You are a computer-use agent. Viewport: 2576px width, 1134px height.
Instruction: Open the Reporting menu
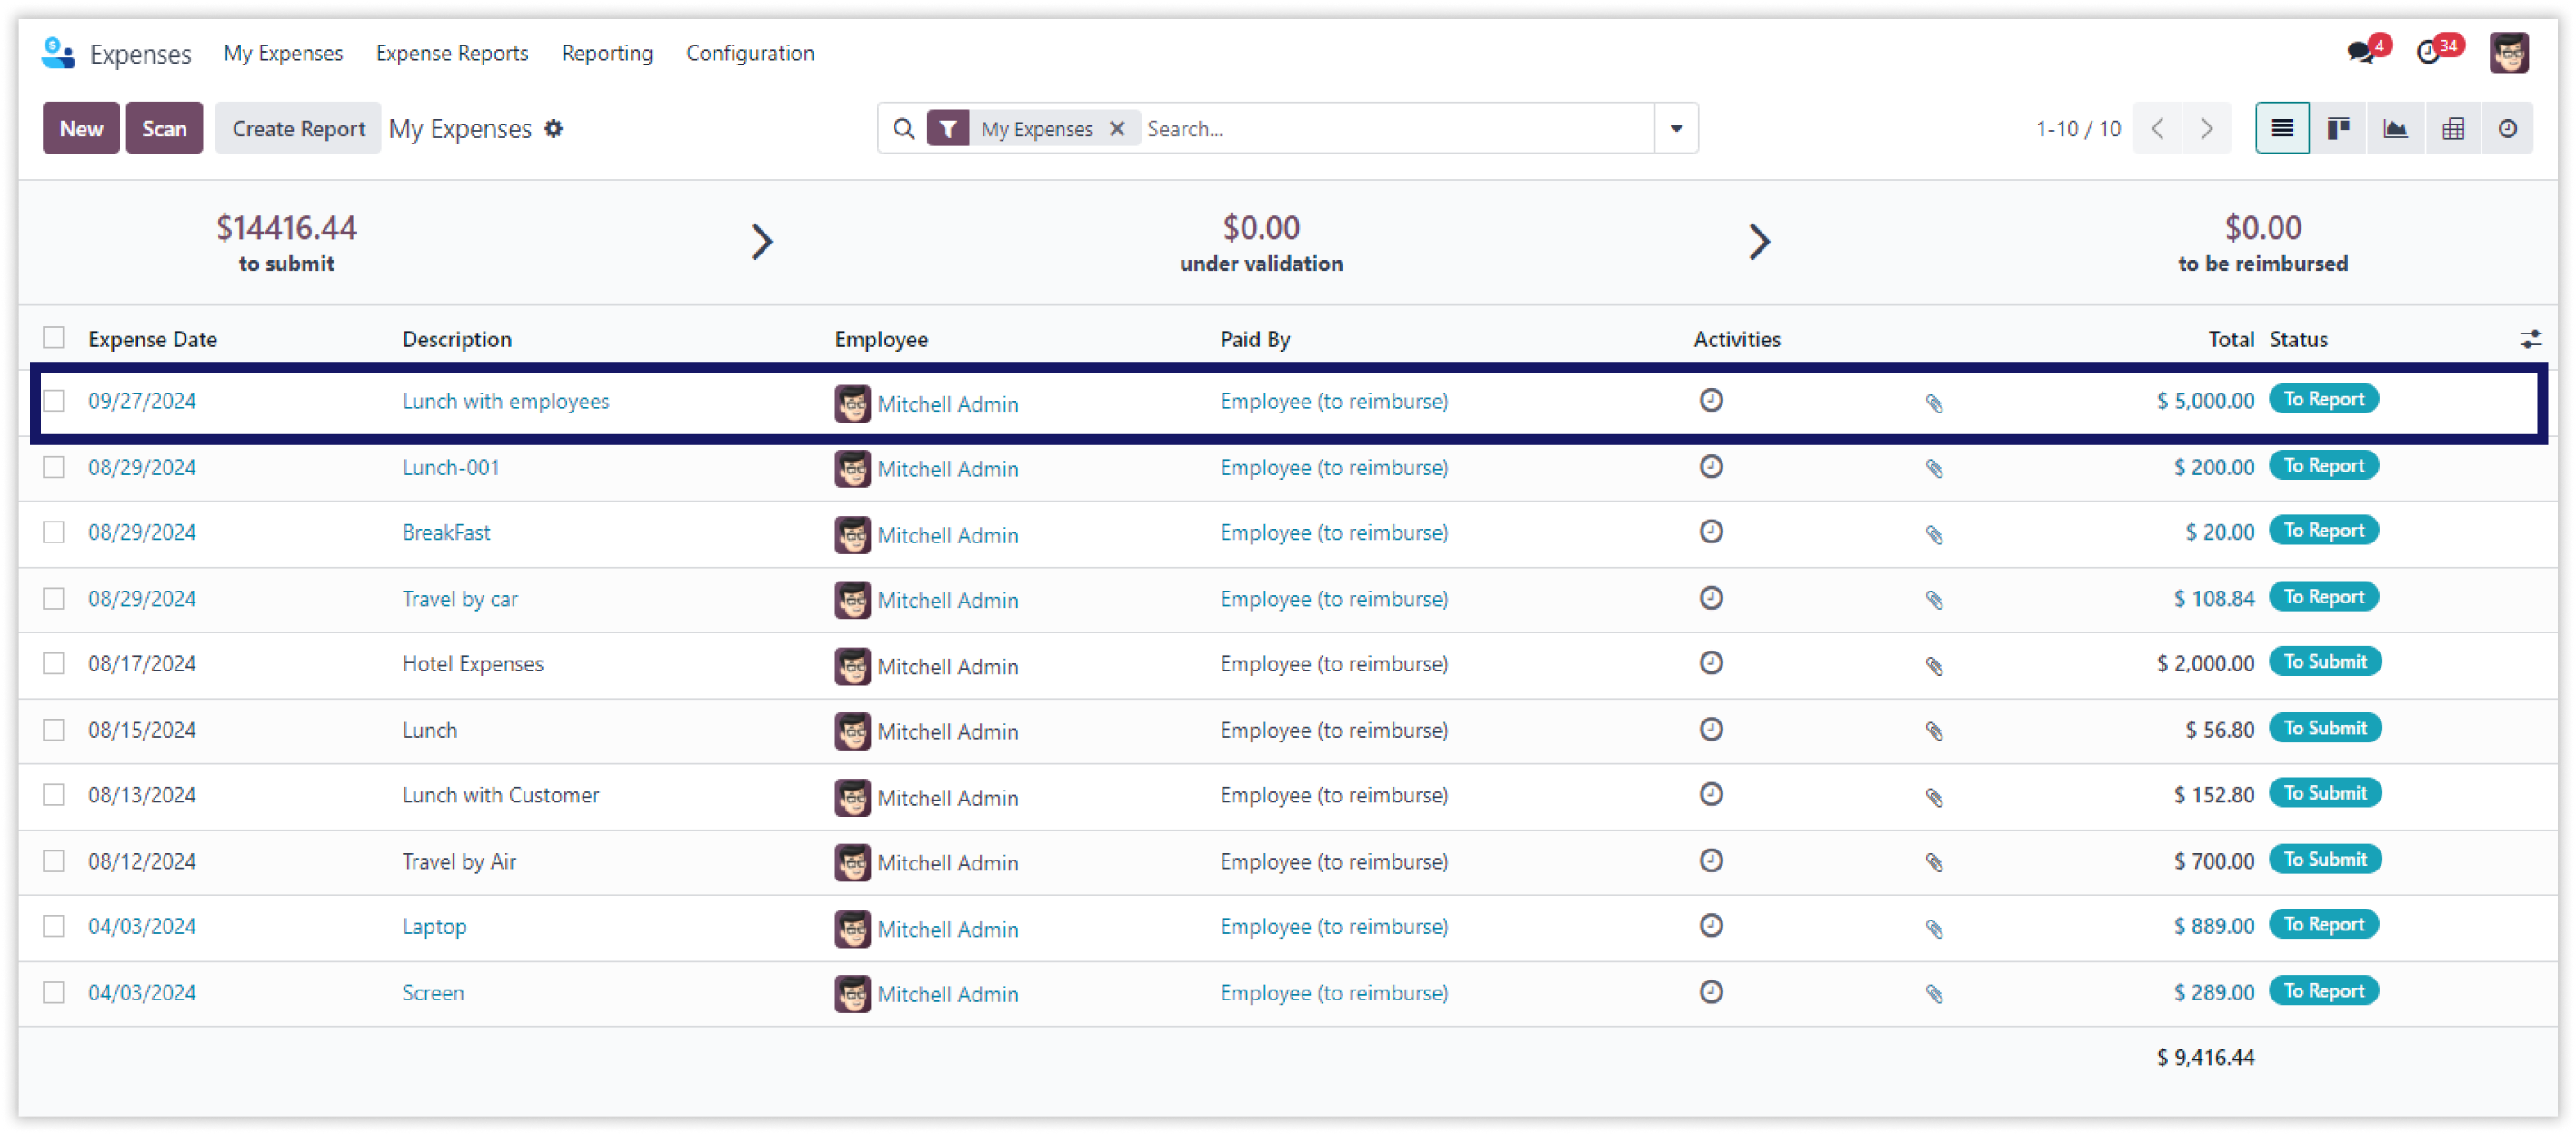[607, 53]
